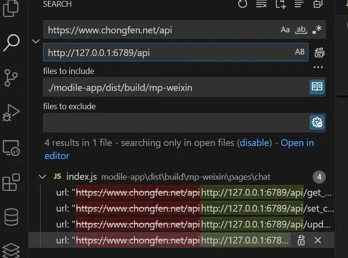Clear search results icon
This screenshot has height=258, width=348.
point(261,4)
